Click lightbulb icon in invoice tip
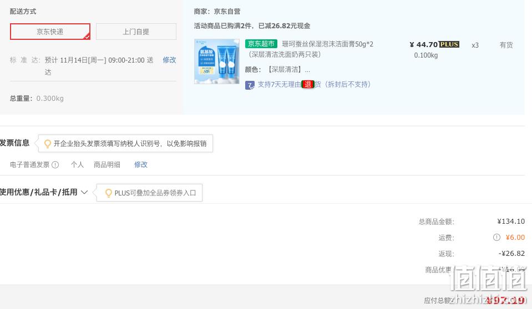 (48, 143)
